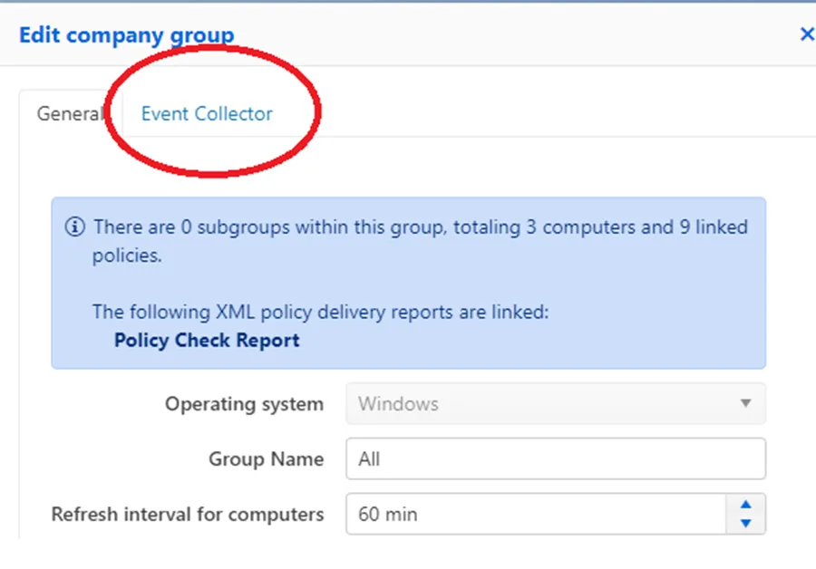Click the Operating system label

click(x=244, y=404)
